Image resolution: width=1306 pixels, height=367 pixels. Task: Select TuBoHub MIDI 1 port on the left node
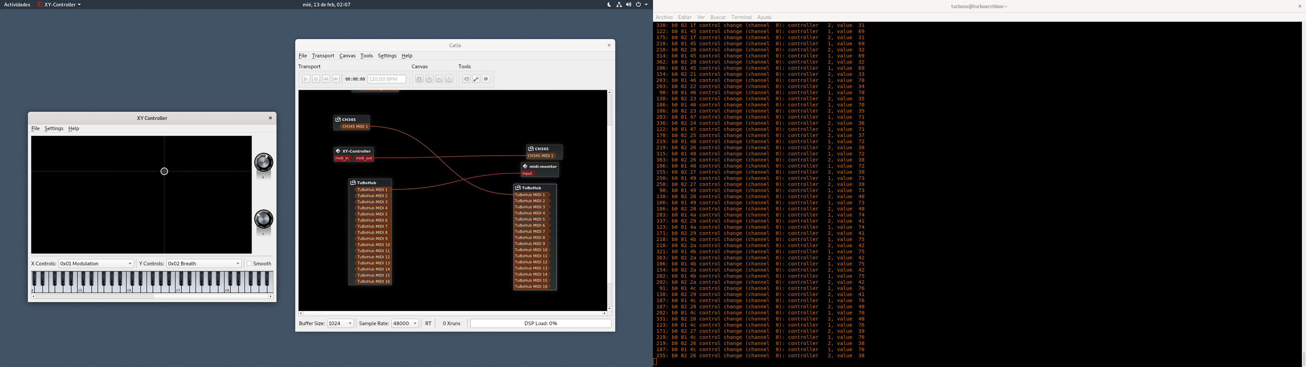point(373,190)
